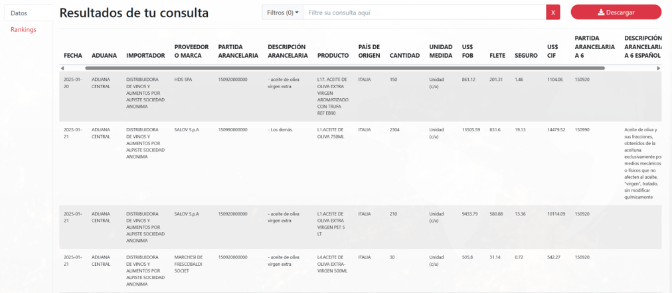Select product L1.ACEITE DE OLIVA 750ML
The image size is (672, 293).
(331, 133)
